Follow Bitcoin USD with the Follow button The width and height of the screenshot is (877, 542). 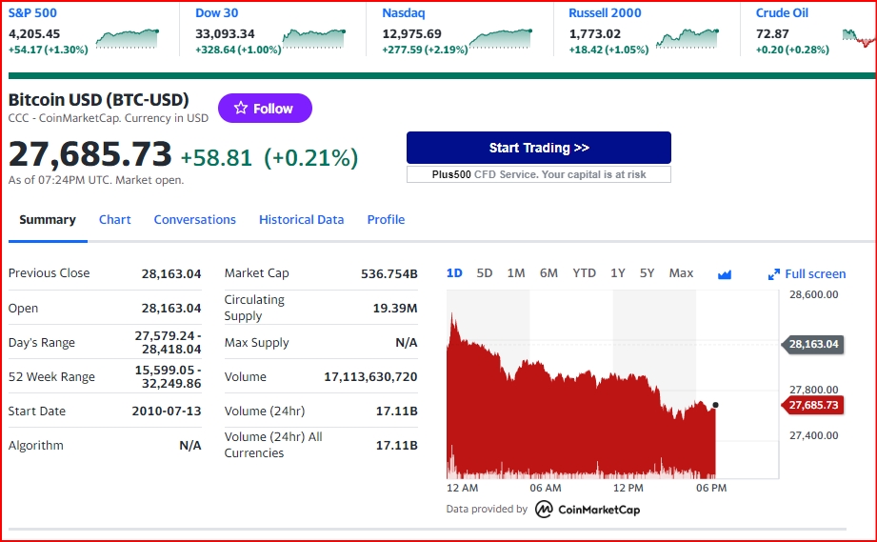[x=265, y=108]
